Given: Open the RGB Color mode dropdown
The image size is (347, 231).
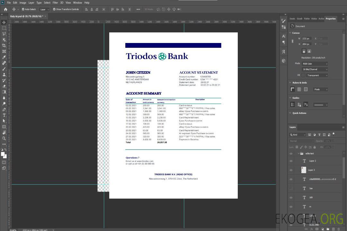Looking at the screenshot, I should coord(315,64).
